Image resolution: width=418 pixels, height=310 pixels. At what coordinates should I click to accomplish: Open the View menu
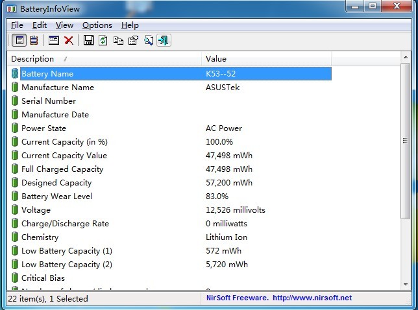(64, 25)
